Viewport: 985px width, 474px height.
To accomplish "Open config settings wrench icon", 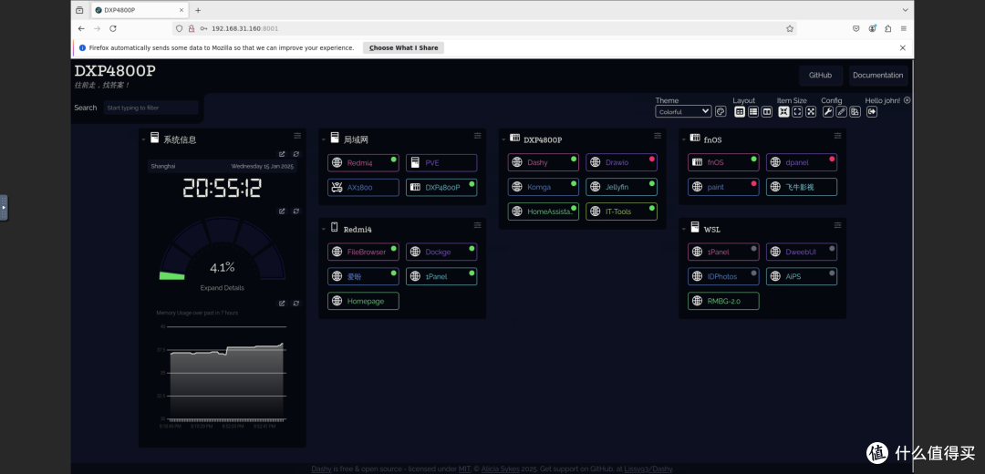I will pos(828,112).
